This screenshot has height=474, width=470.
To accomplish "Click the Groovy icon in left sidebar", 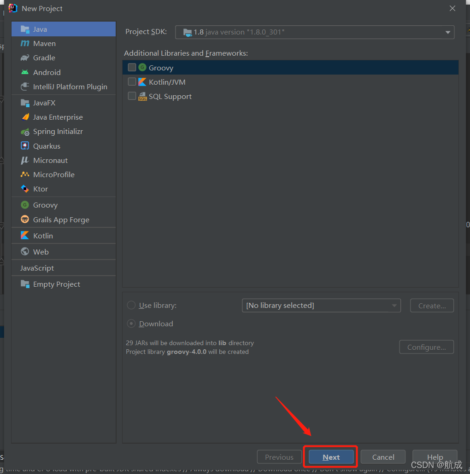I will pyautogui.click(x=25, y=205).
